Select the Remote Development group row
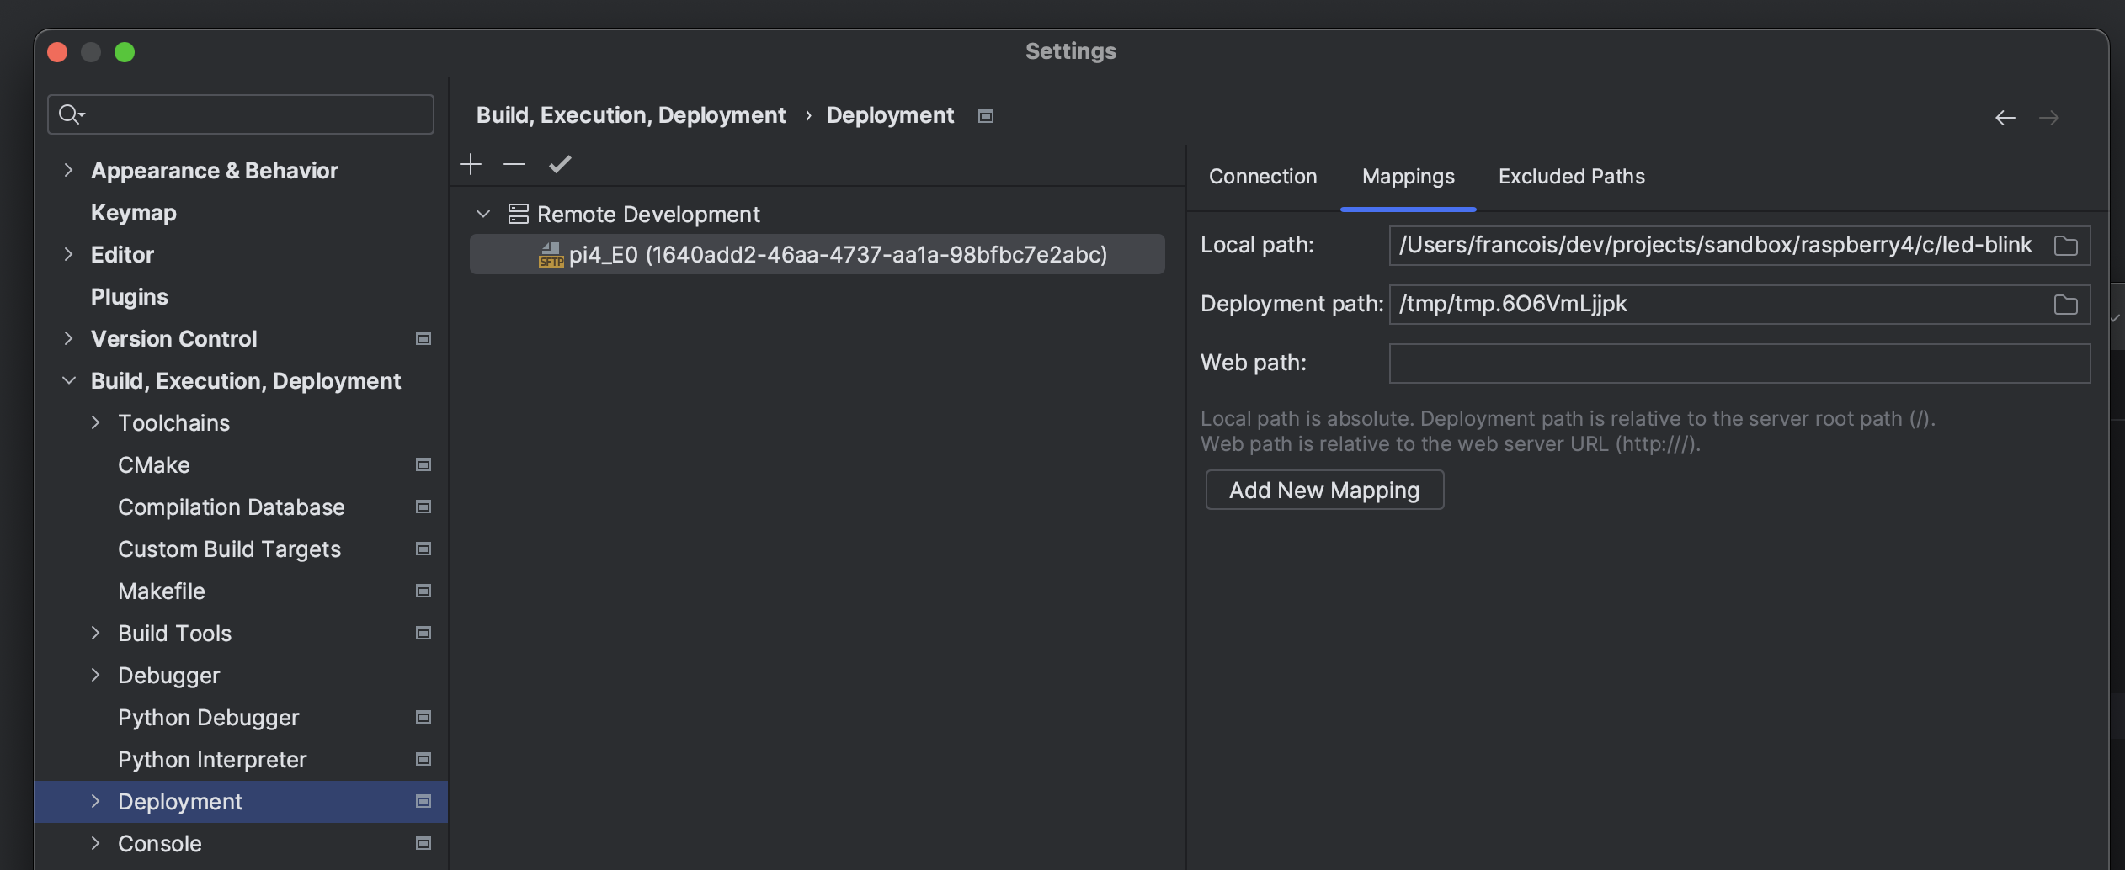 pyautogui.click(x=648, y=214)
